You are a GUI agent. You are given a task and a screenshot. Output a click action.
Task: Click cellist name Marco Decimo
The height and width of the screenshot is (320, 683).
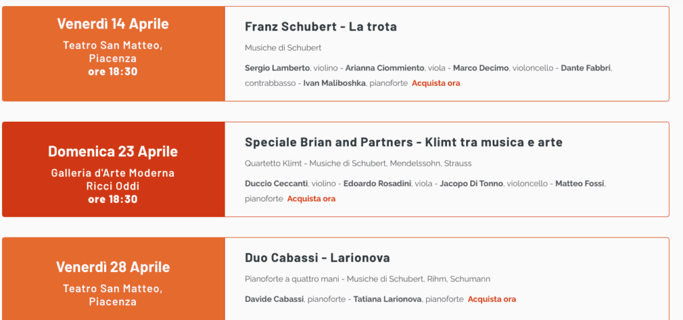[x=480, y=68]
